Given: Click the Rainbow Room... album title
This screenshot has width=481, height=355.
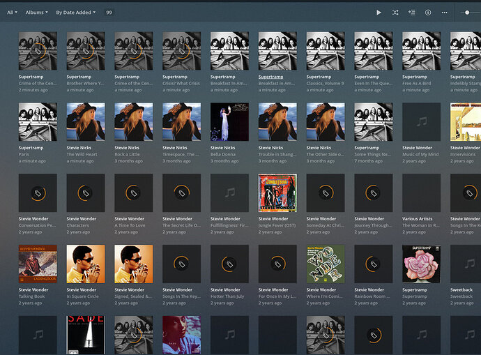Looking at the screenshot, I should [372, 296].
